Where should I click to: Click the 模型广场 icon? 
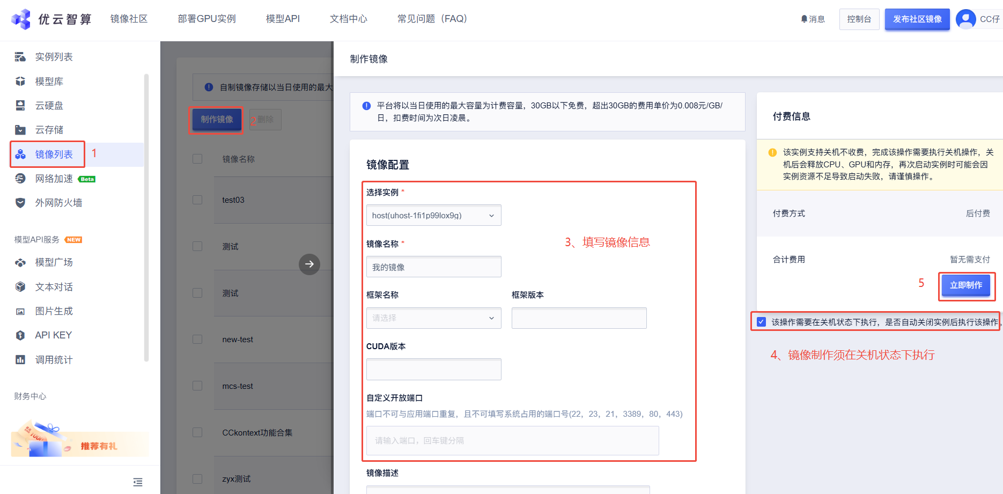(20, 262)
